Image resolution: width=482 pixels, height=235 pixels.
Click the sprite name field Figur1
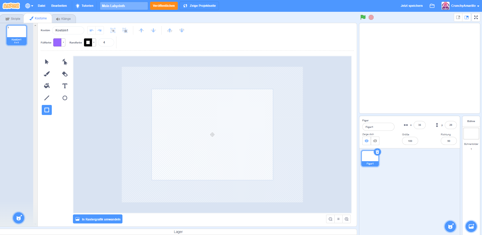tap(378, 127)
